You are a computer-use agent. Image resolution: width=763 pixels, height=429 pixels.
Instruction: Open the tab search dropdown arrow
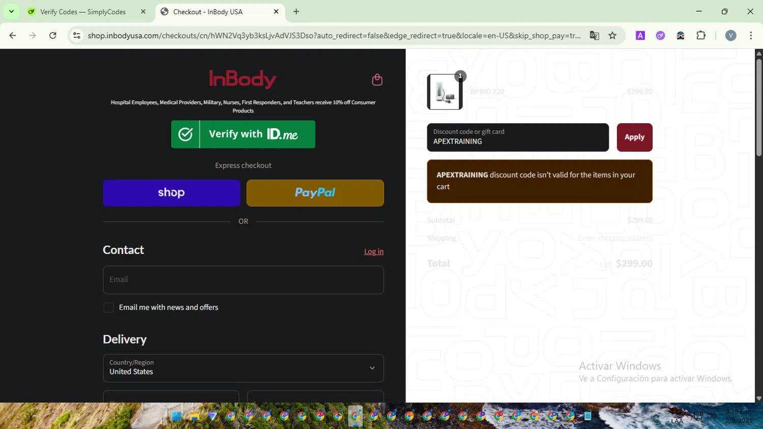point(11,11)
